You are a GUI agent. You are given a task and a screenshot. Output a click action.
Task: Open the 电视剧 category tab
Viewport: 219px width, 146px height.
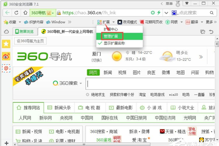pos(90,108)
